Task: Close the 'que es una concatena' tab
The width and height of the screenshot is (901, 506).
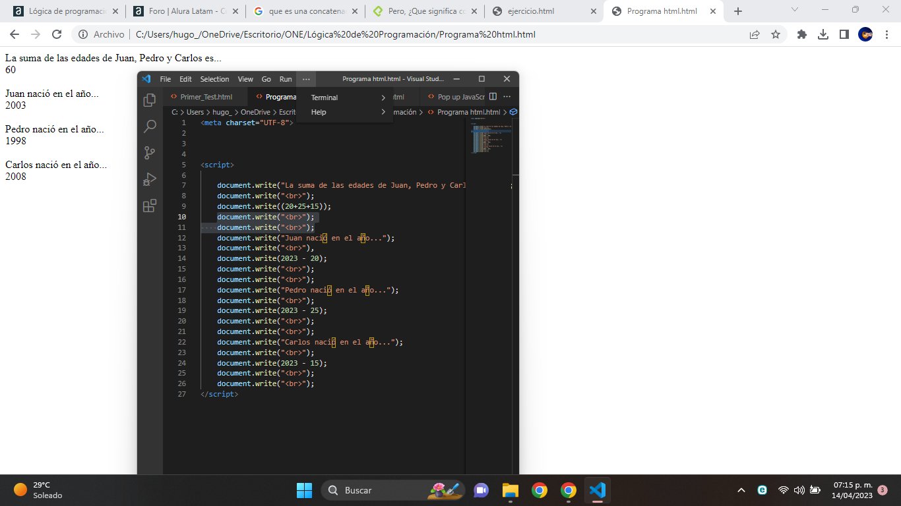Action: pos(355,11)
